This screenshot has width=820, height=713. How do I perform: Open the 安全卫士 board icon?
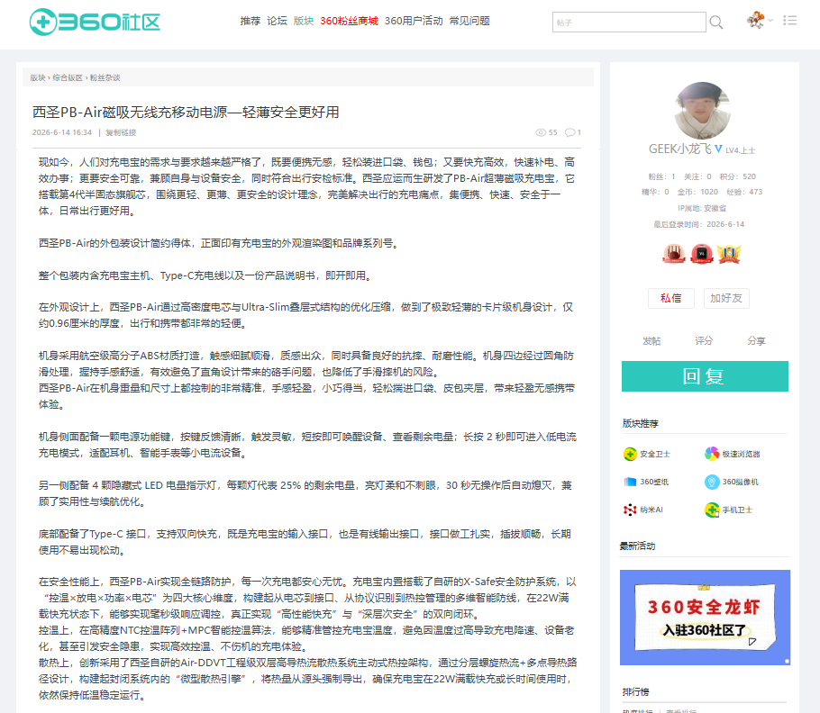pyautogui.click(x=630, y=454)
